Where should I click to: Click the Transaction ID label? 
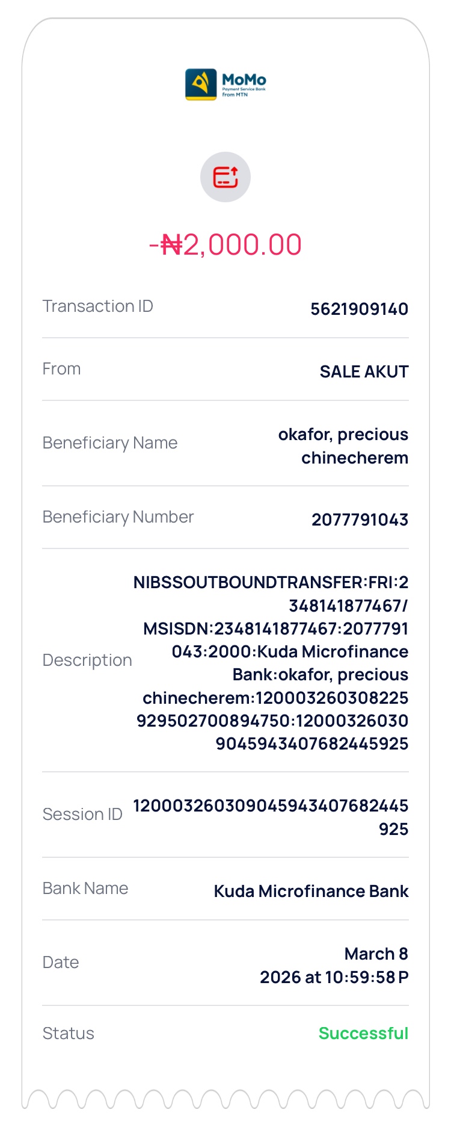point(97,306)
